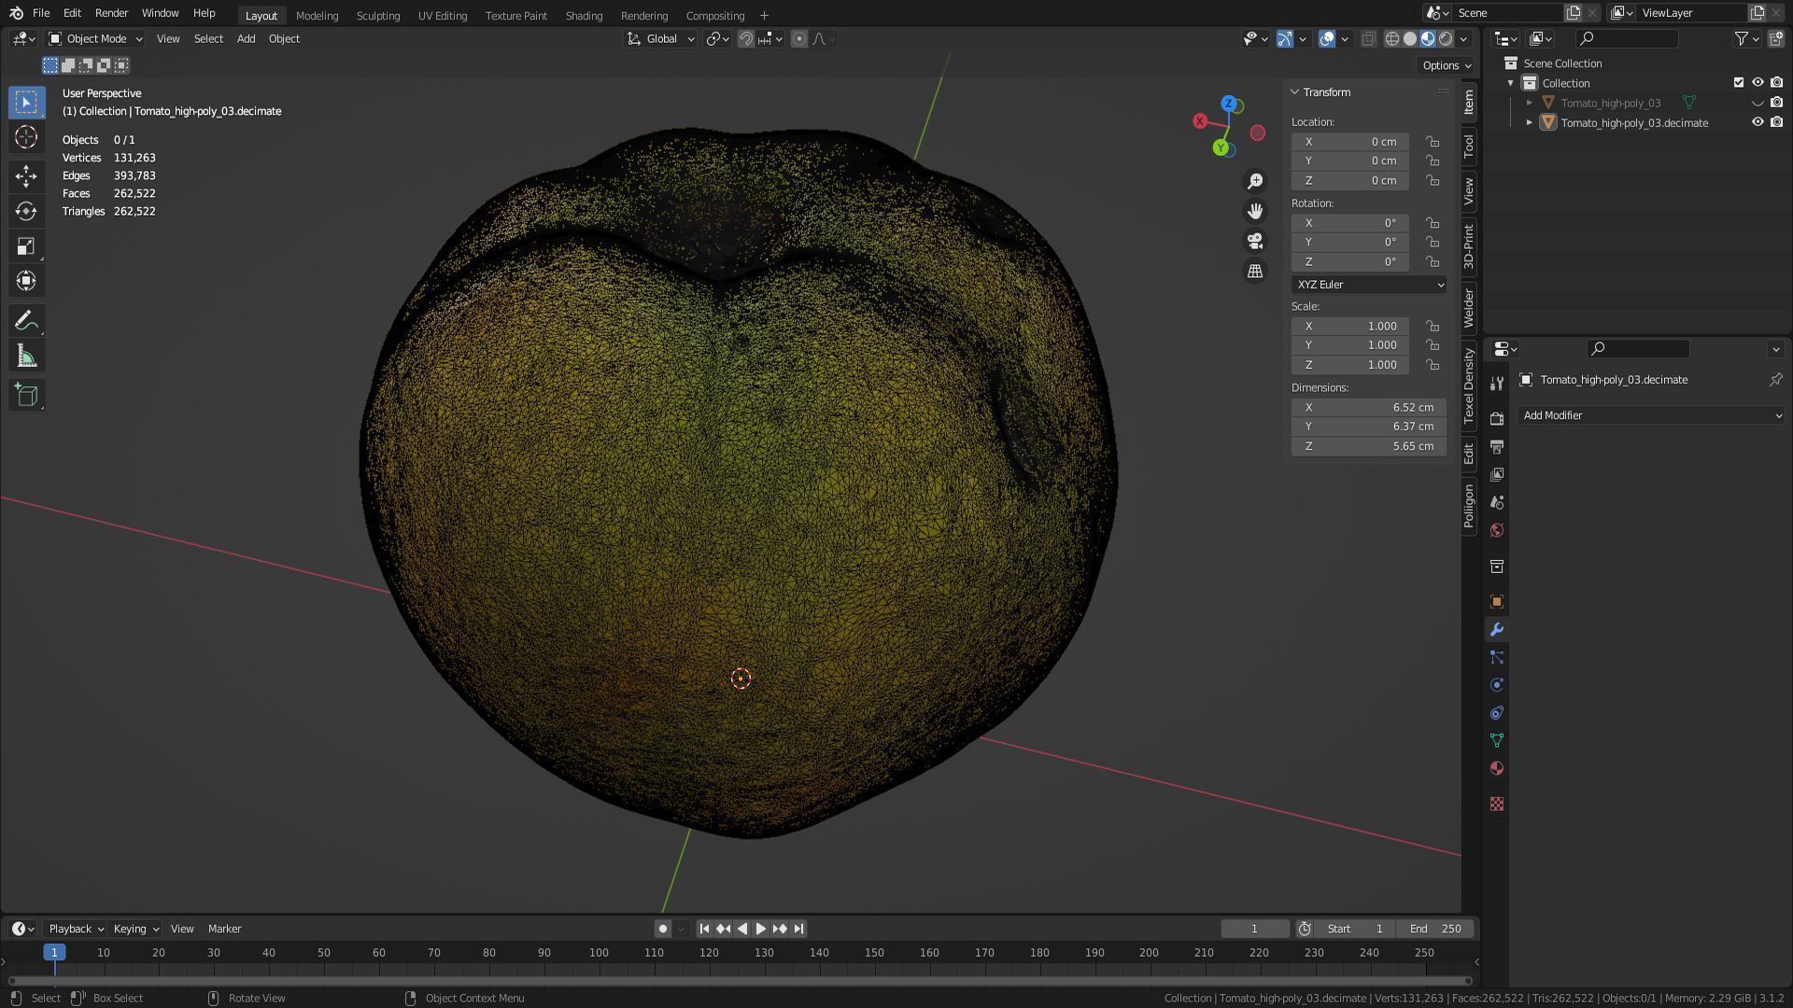Open the timeline Marker menu
Image resolution: width=1793 pixels, height=1008 pixels.
click(224, 929)
